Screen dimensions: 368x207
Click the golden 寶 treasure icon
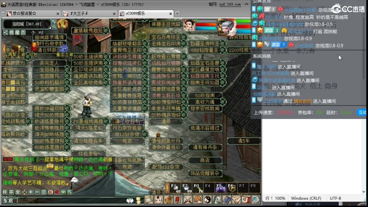pyautogui.click(x=63, y=23)
